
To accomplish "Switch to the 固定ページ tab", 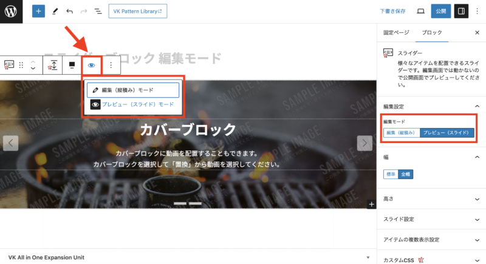I will (x=396, y=32).
